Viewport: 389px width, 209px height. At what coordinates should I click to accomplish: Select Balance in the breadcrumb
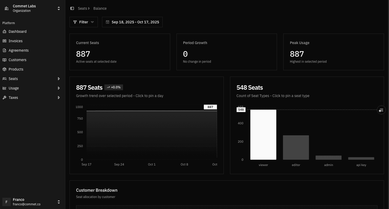click(x=100, y=8)
